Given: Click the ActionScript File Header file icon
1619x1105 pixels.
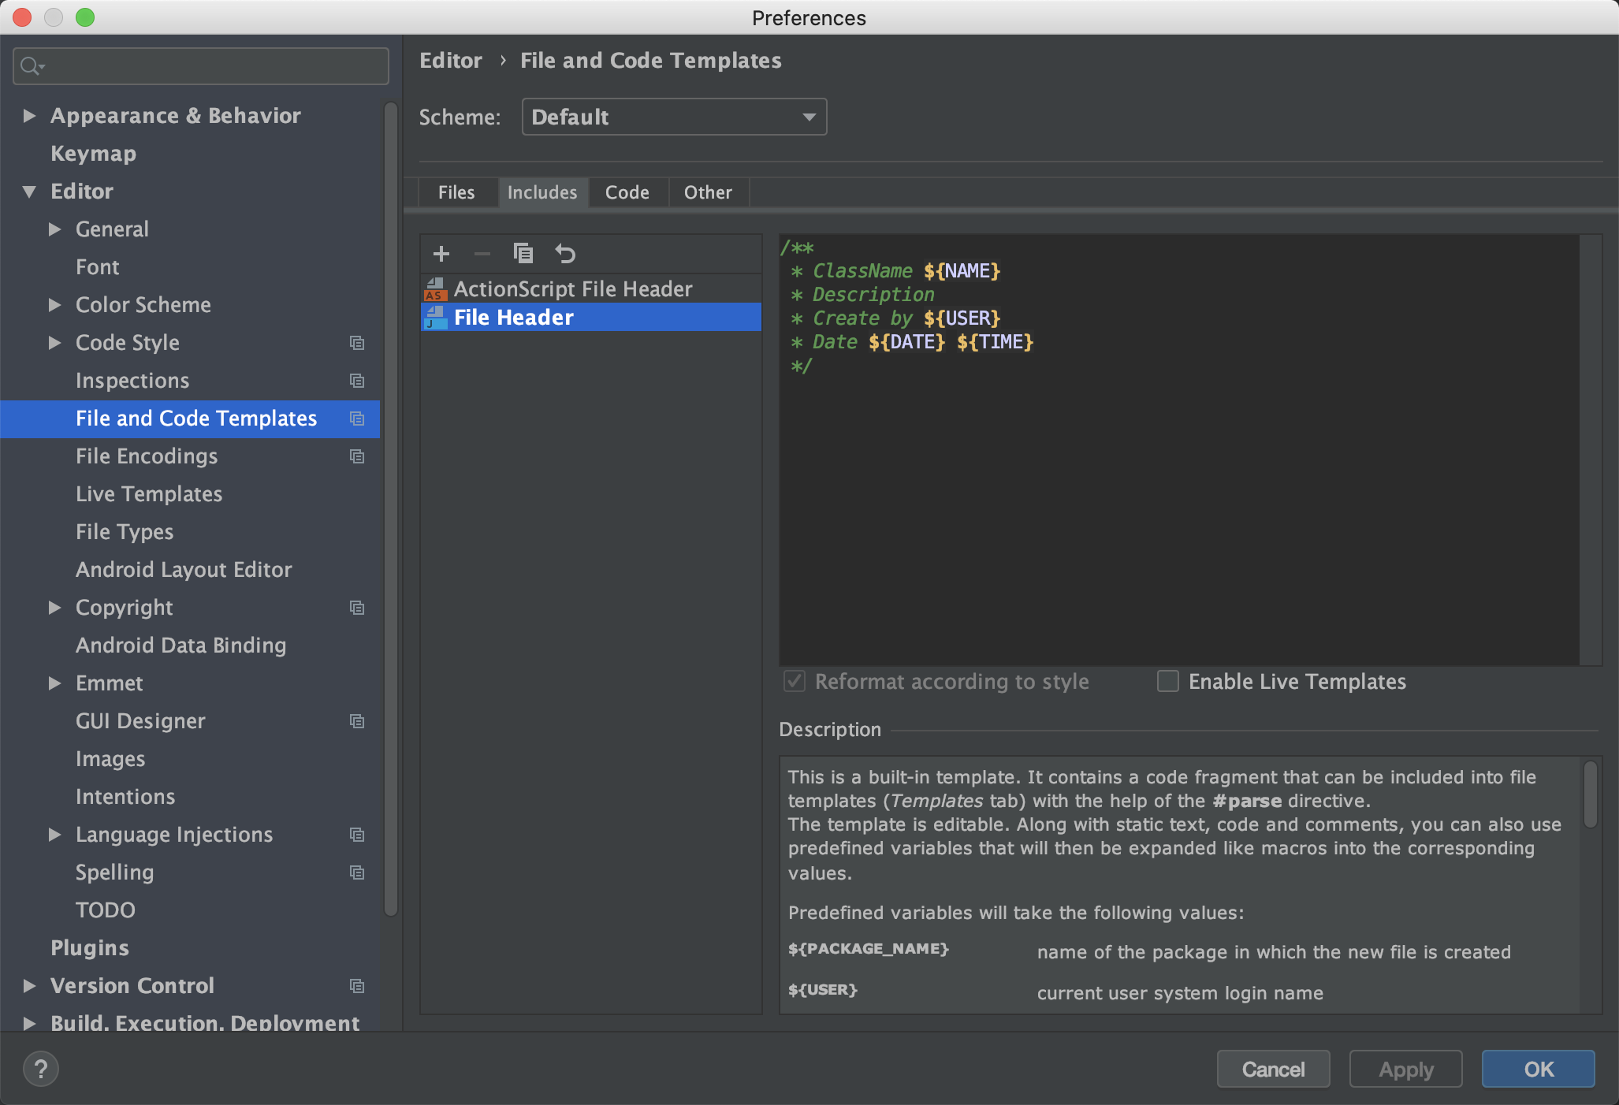Looking at the screenshot, I should [435, 289].
